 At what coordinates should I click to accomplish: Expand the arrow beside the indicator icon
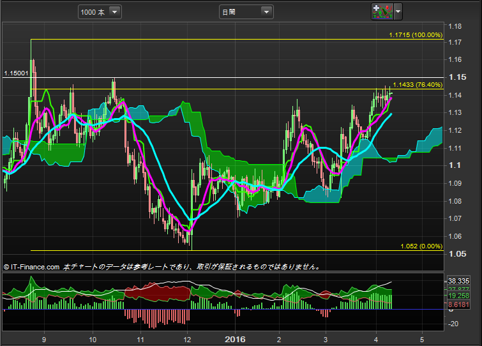tap(398, 11)
